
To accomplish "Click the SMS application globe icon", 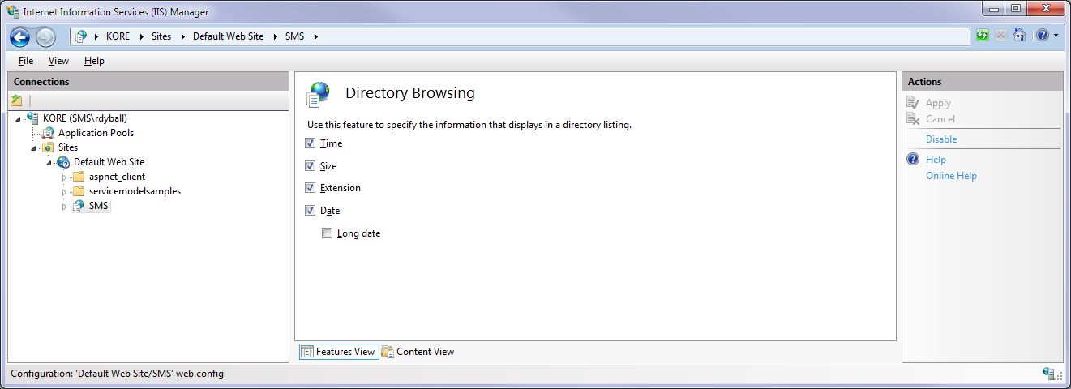I will tap(78, 206).
